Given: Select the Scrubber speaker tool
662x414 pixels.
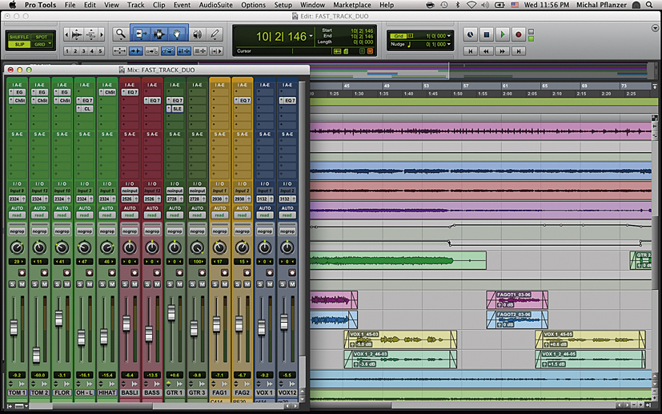Looking at the screenshot, I should [197, 34].
